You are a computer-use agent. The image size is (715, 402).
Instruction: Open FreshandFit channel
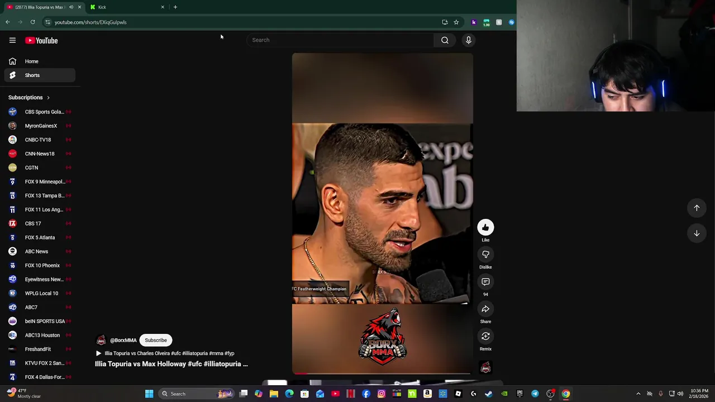(x=40, y=349)
